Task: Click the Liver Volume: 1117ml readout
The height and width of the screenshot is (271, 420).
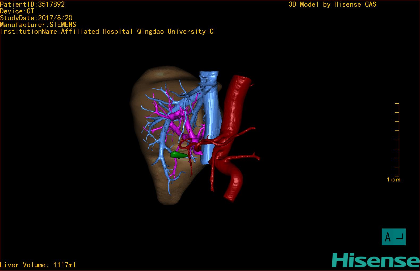Action: point(38,265)
